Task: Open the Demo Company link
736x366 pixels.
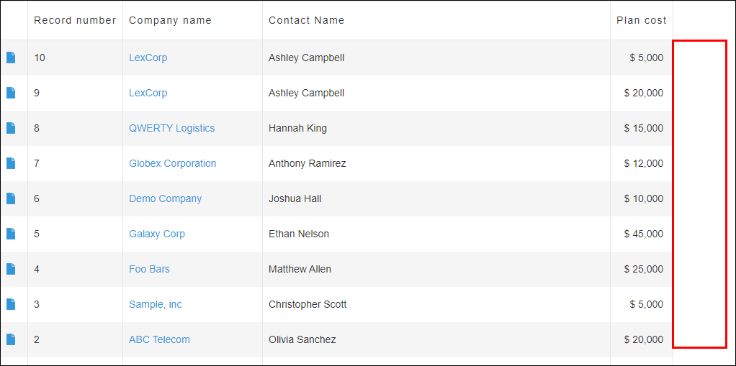Action: pyautogui.click(x=165, y=198)
